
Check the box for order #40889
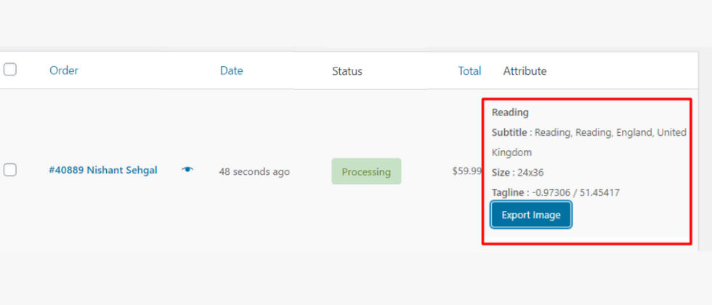point(10,170)
